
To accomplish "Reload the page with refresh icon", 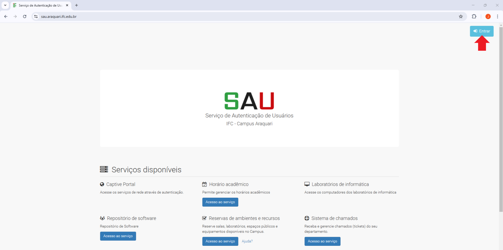I will point(25,16).
